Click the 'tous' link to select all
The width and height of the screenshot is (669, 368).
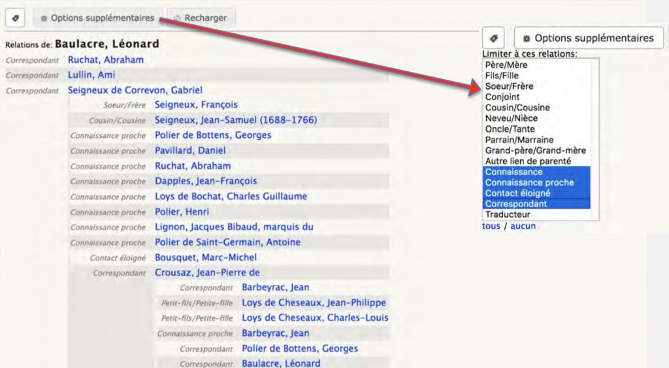[491, 226]
